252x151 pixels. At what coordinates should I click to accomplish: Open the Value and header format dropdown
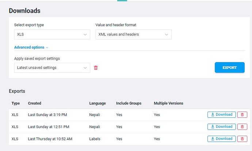tap(133, 34)
